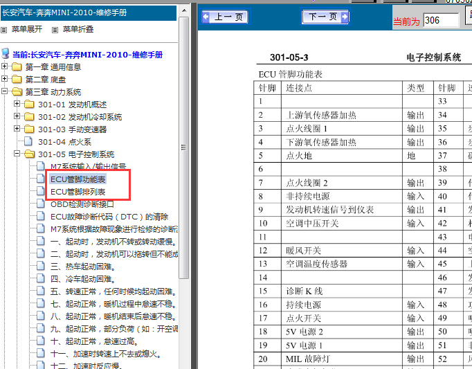The width and height of the screenshot is (472, 369).
Task: Click folder icon of 301-03 手动变速器
Action: click(29, 129)
